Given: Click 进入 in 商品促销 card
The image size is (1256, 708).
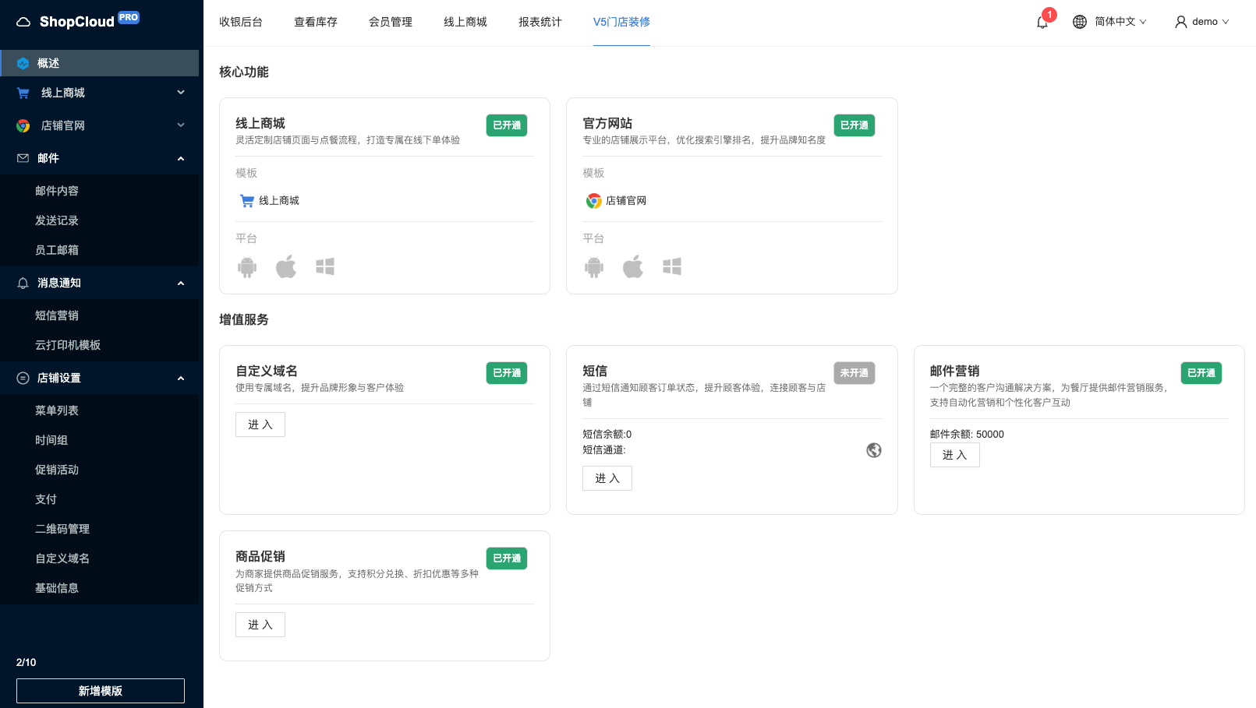Looking at the screenshot, I should pos(260,625).
